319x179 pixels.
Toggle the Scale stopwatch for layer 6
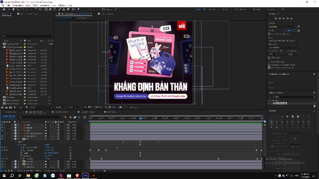tap(21, 153)
